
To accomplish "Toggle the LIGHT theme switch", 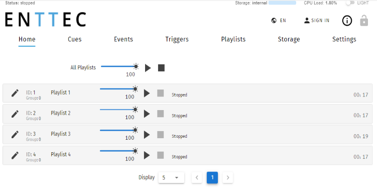I will [x=350, y=3].
